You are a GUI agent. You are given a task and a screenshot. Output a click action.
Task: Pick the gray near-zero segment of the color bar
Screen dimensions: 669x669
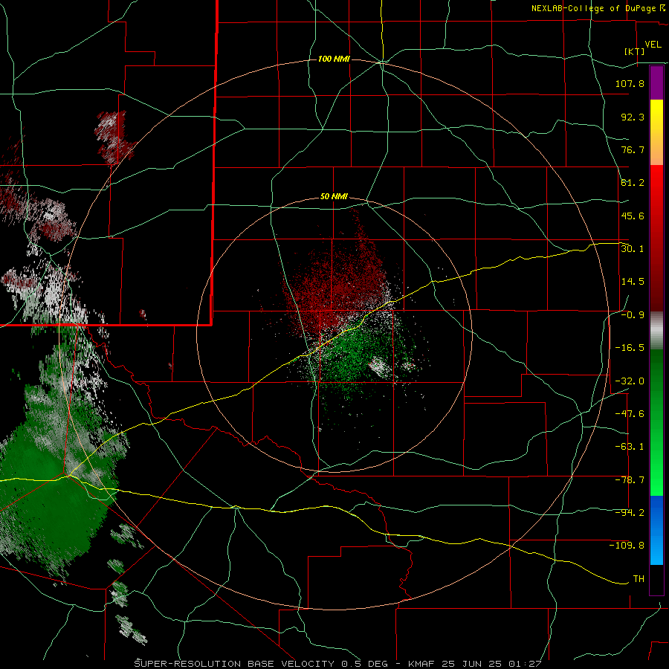(656, 331)
